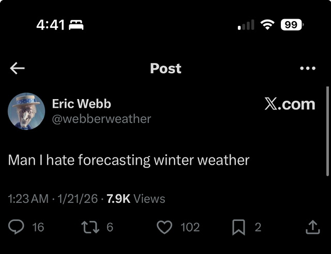The height and width of the screenshot is (254, 331).
Task: Click the scrollbar on the right edge
Action: click(x=327, y=132)
